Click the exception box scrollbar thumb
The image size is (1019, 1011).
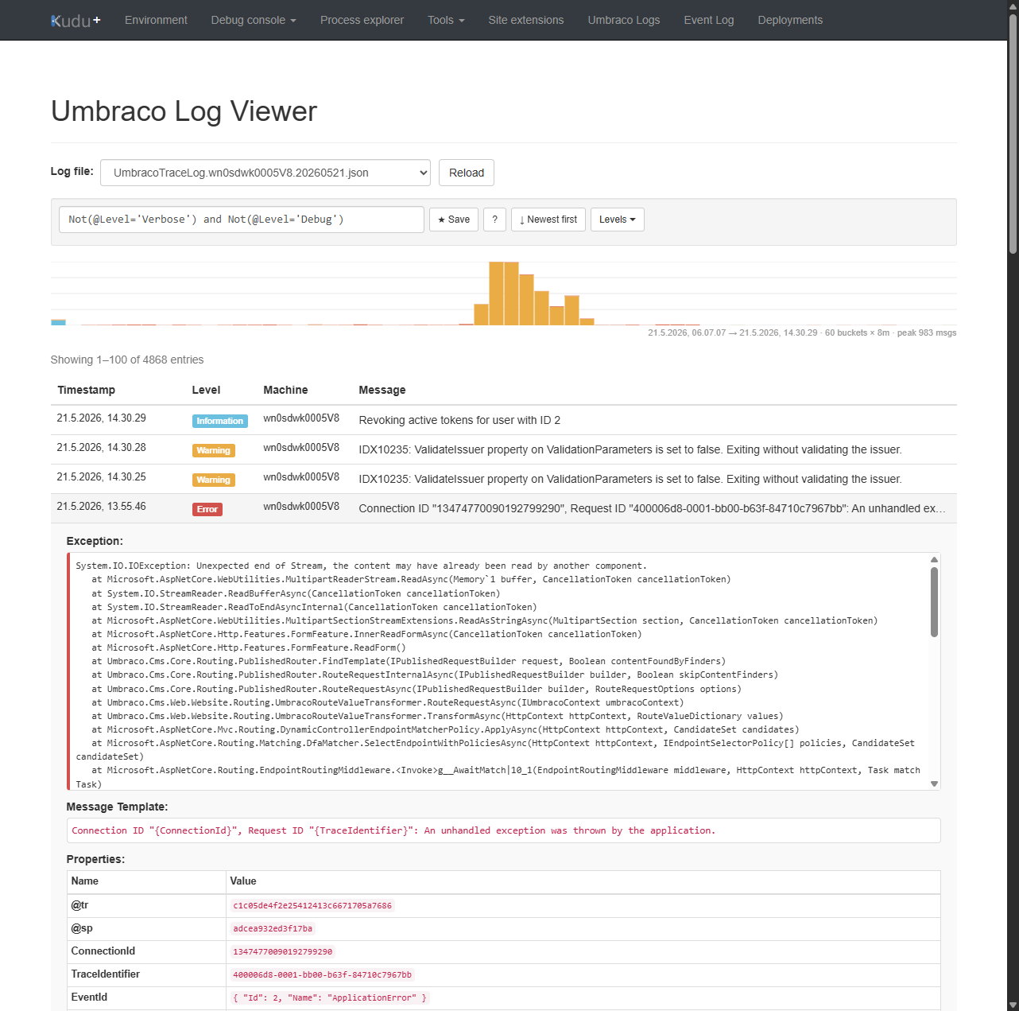[x=934, y=601]
